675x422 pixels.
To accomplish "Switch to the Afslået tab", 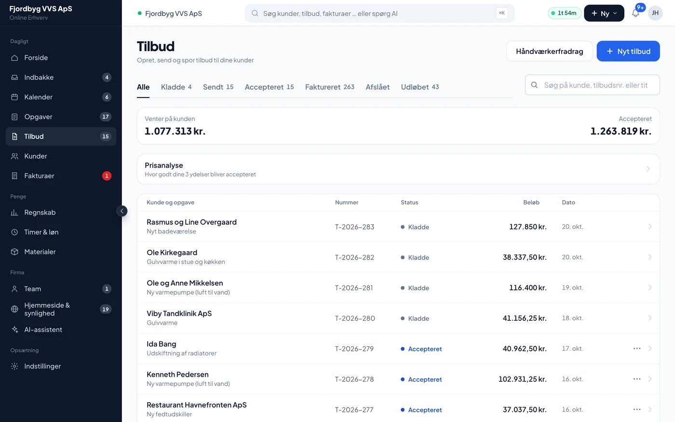I will click(x=378, y=87).
